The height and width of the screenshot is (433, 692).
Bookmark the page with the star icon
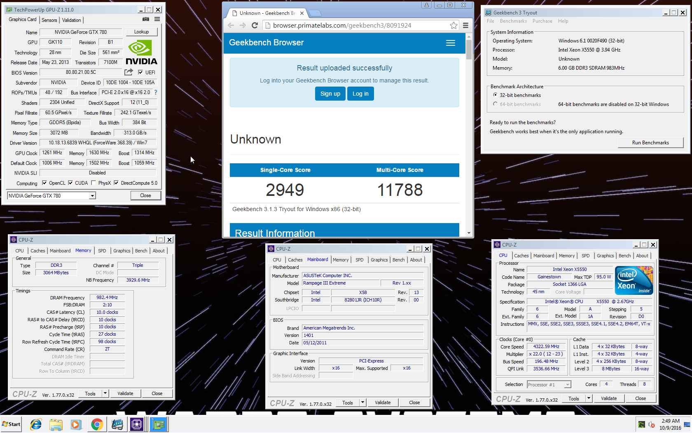(454, 26)
